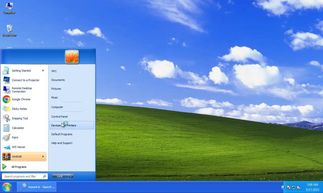323x193 pixels.
Task: Click the search magnifier icon
Action: (44, 176)
